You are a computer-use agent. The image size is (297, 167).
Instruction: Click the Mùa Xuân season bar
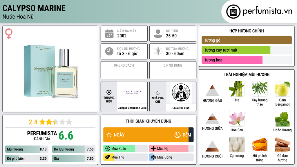click(125, 149)
